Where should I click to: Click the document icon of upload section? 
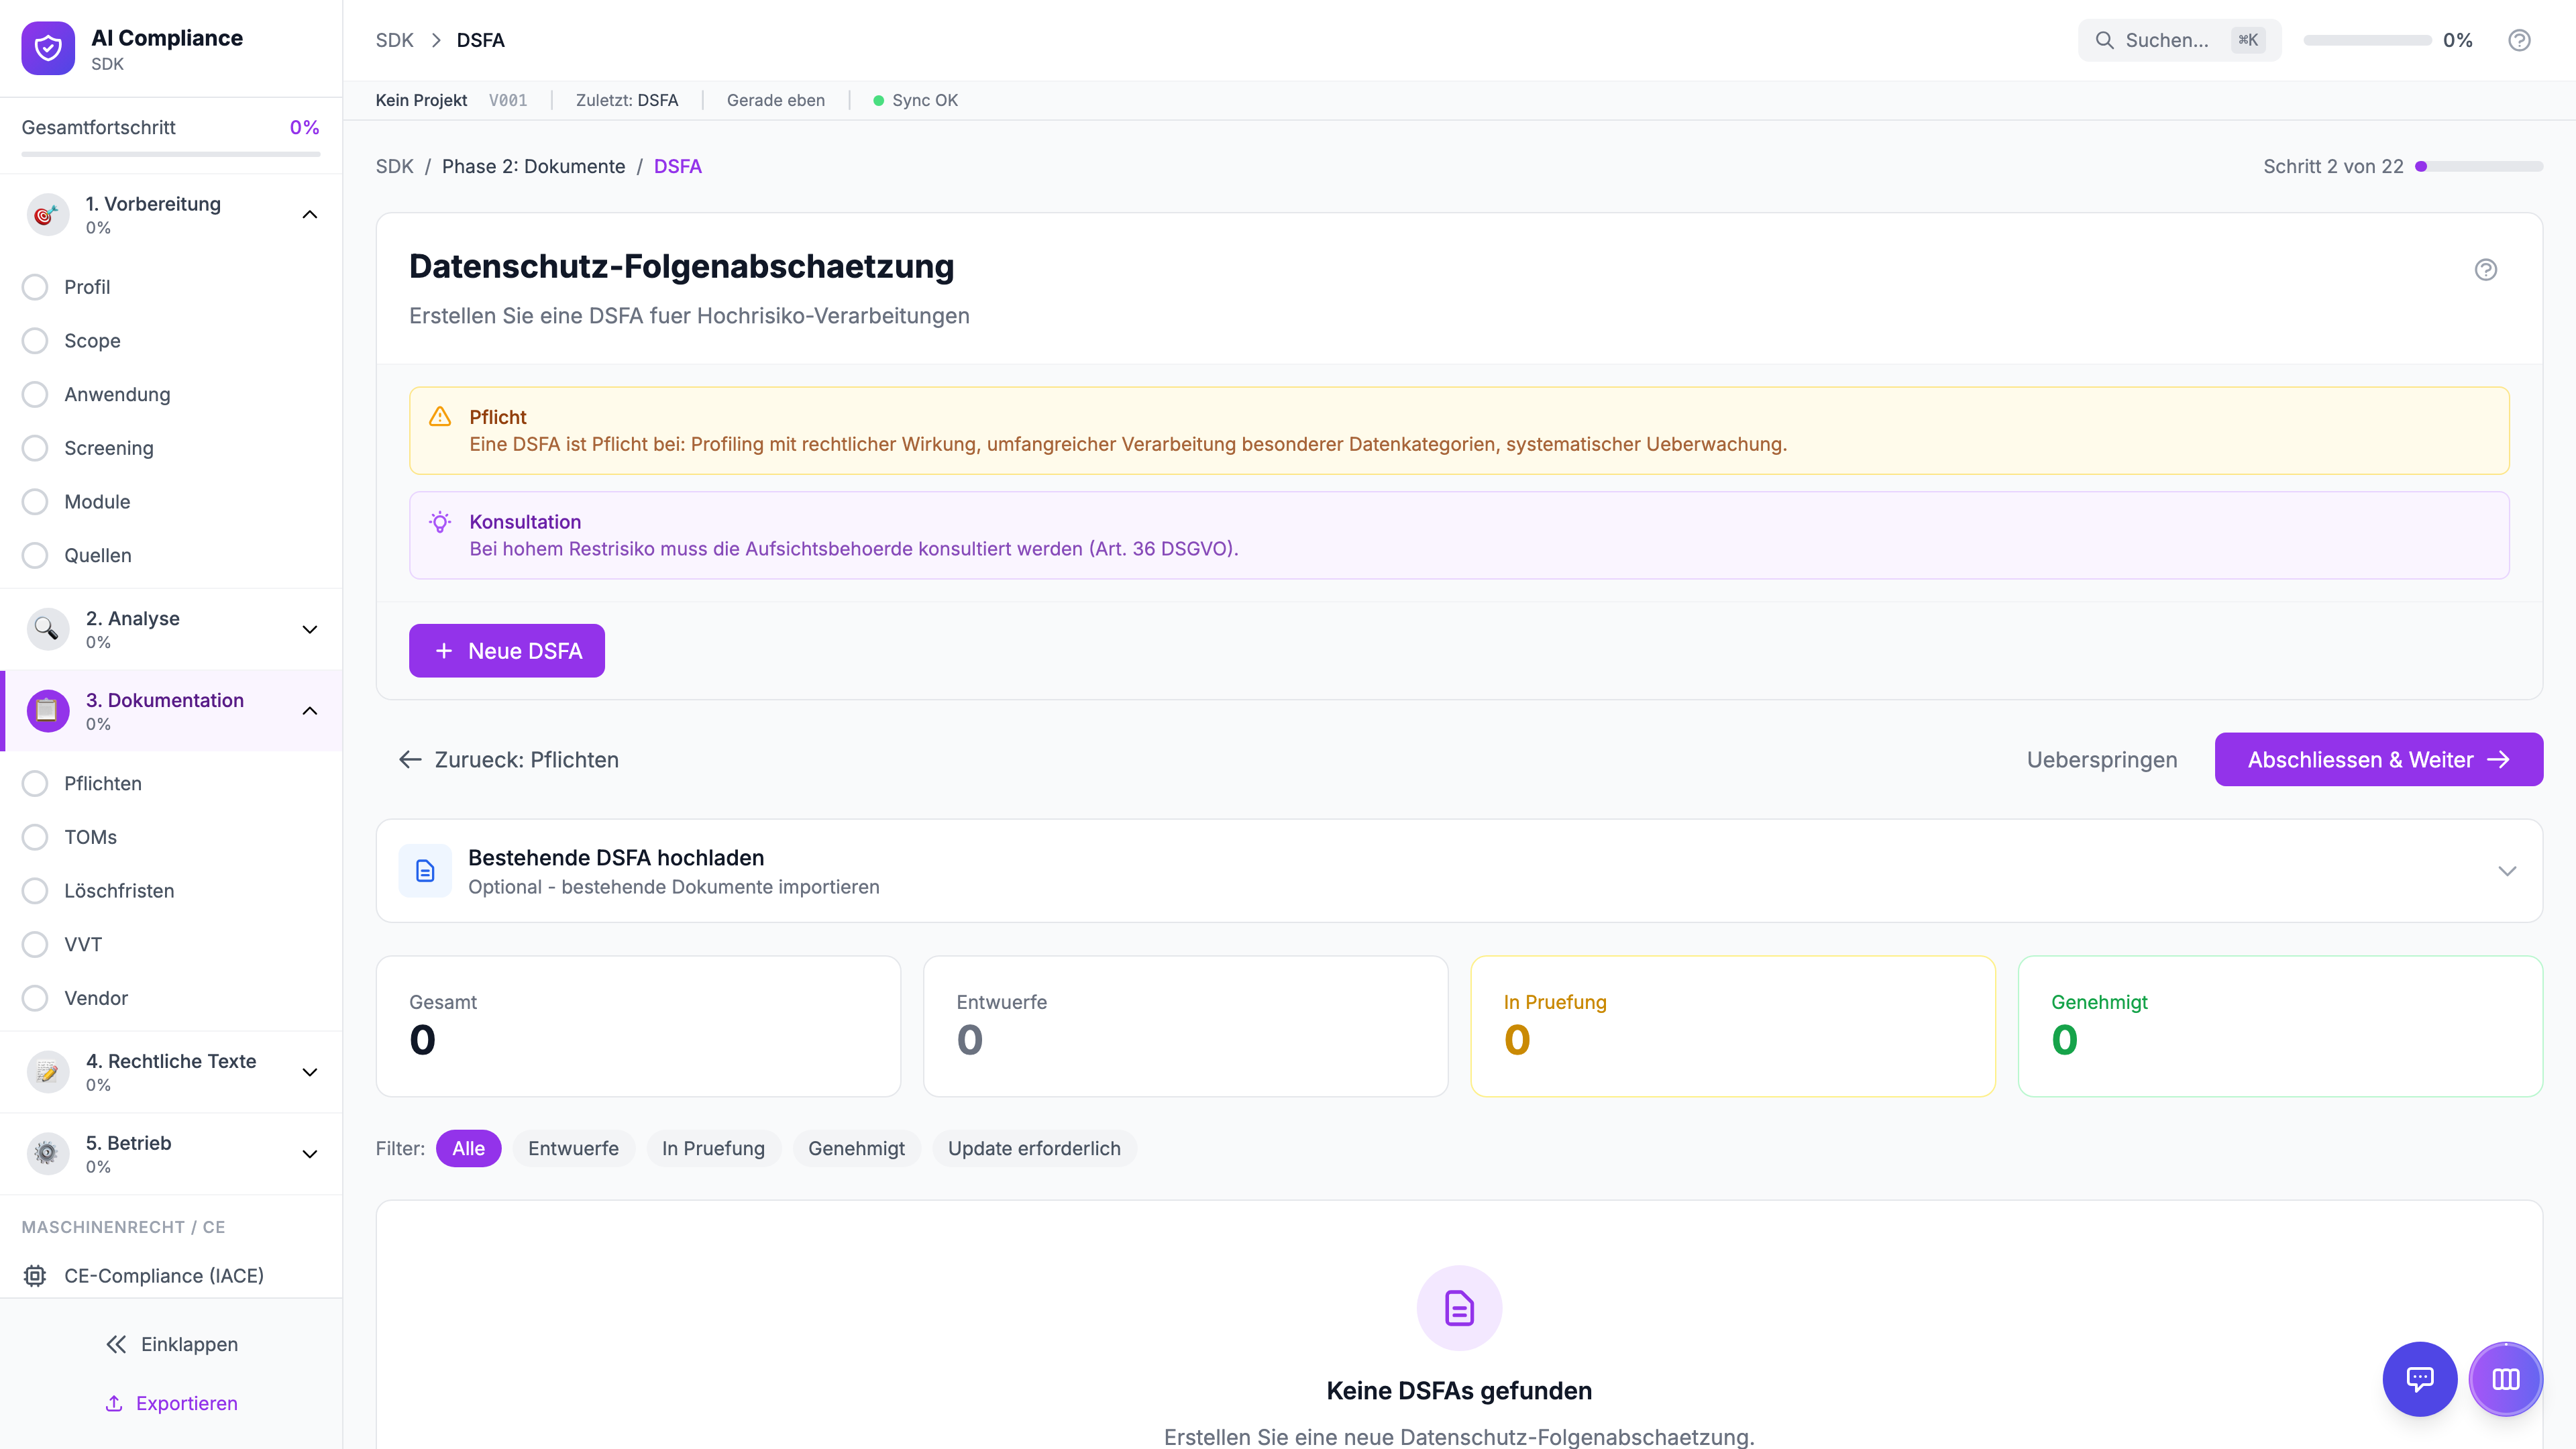click(425, 871)
